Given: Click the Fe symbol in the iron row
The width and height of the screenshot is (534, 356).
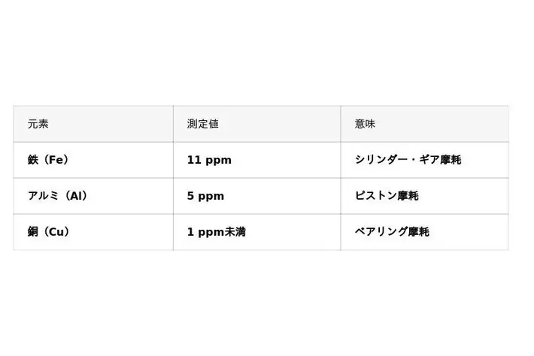Looking at the screenshot, I should point(56,160).
